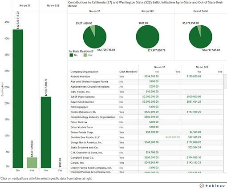The width and height of the screenshot is (227, 189).
Task: Select the 'Abbott Nutrition' row label
Action: coord(80,76)
